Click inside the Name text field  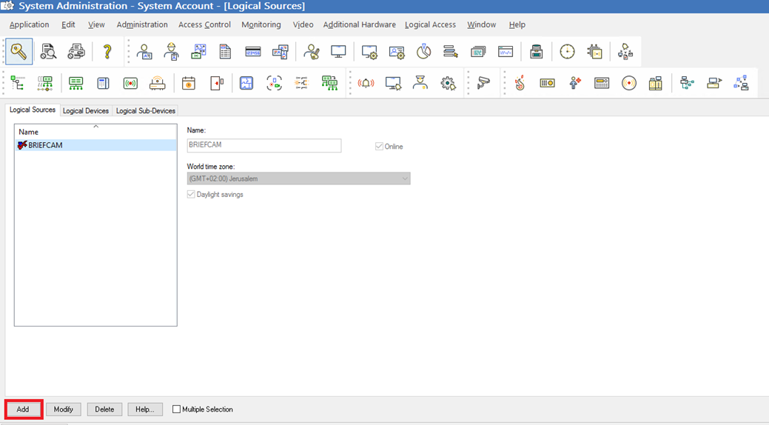point(263,145)
